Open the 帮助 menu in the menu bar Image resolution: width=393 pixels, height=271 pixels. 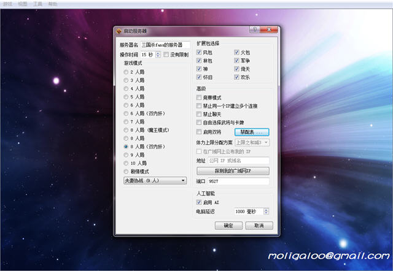coord(53,4)
